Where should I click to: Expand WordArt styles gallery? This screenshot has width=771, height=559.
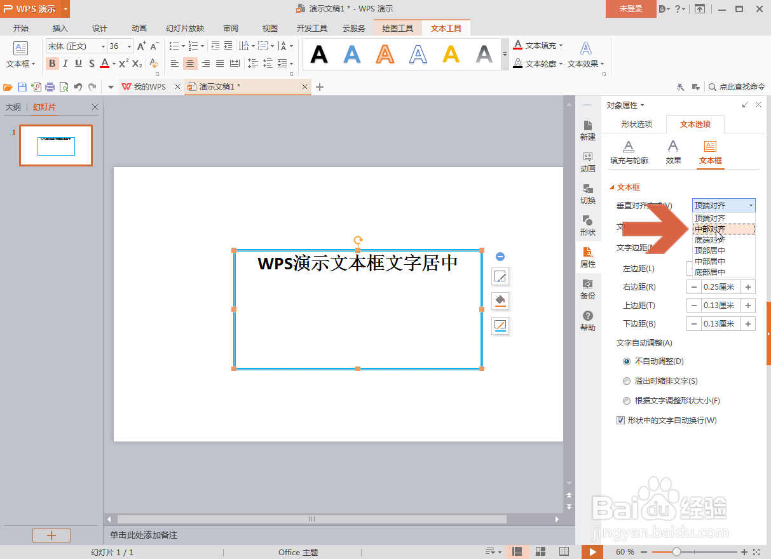coord(505,55)
